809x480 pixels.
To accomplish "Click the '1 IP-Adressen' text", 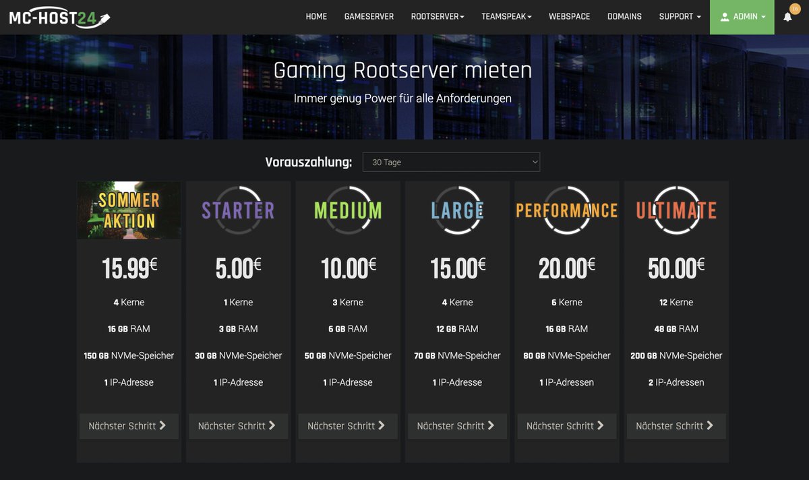I will click(567, 382).
